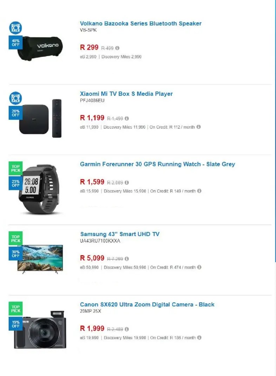
Task: Click info icon next to R 149 / month credit
Action: tap(199, 191)
